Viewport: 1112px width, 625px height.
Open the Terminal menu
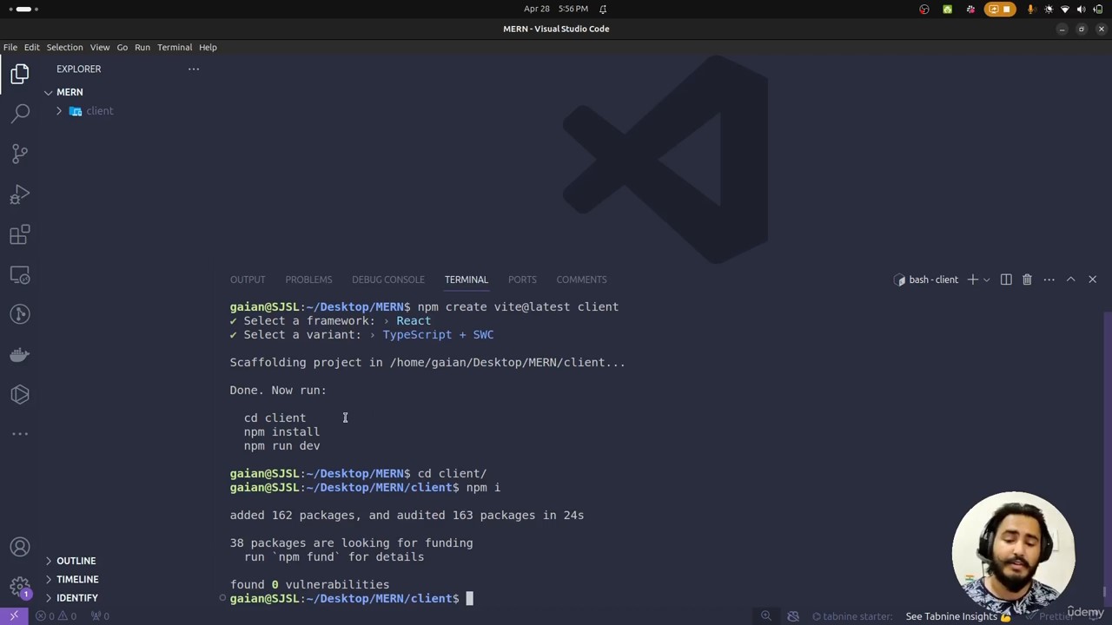tap(175, 47)
